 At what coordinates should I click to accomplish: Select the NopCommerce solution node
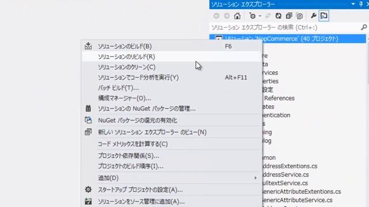point(288,39)
